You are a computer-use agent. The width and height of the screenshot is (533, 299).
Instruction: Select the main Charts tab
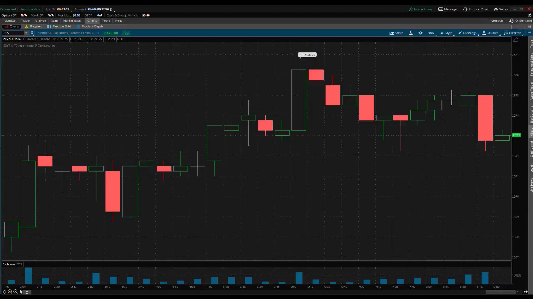click(x=92, y=20)
